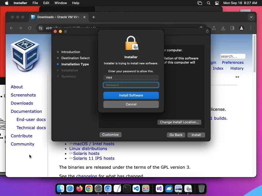
Task: Open the Preferences link on webpage
Action: point(233,63)
